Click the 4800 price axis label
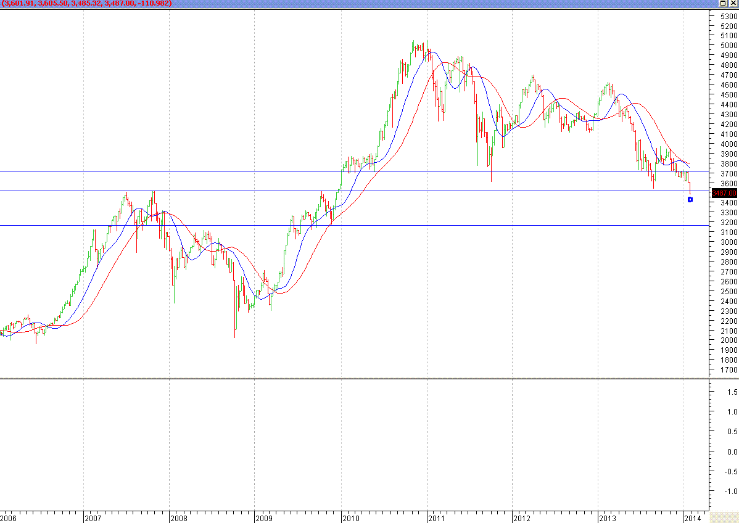This screenshot has width=739, height=523. [x=729, y=65]
